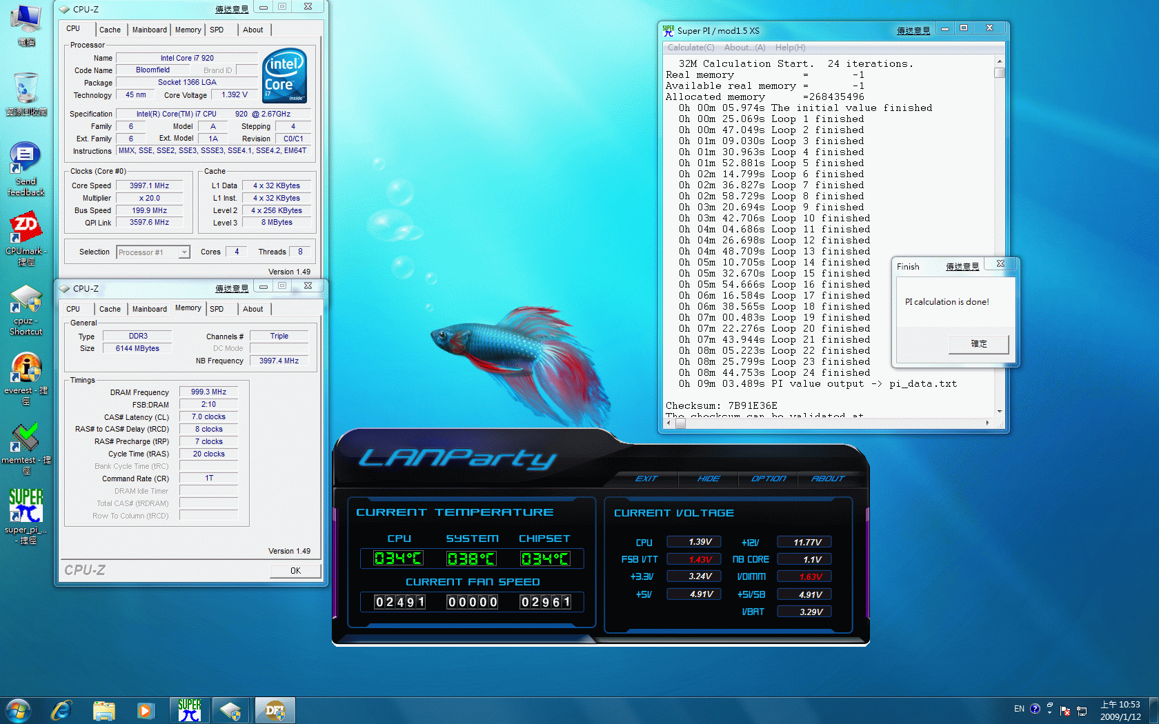Launch the super_pi desktop shortcut
Screen dimensions: 1159x724
26,516
